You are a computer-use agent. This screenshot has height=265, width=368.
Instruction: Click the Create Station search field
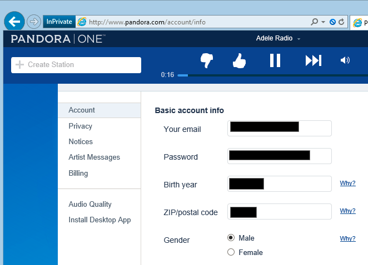tap(76, 65)
